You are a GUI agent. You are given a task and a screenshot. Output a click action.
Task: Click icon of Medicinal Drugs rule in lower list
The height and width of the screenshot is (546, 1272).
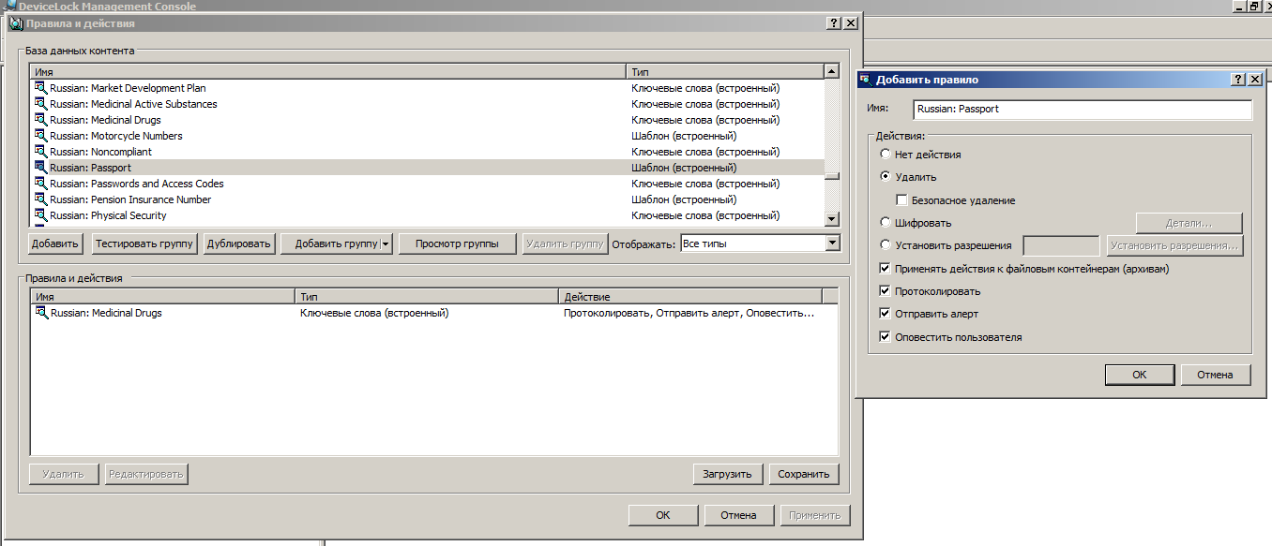tap(40, 313)
